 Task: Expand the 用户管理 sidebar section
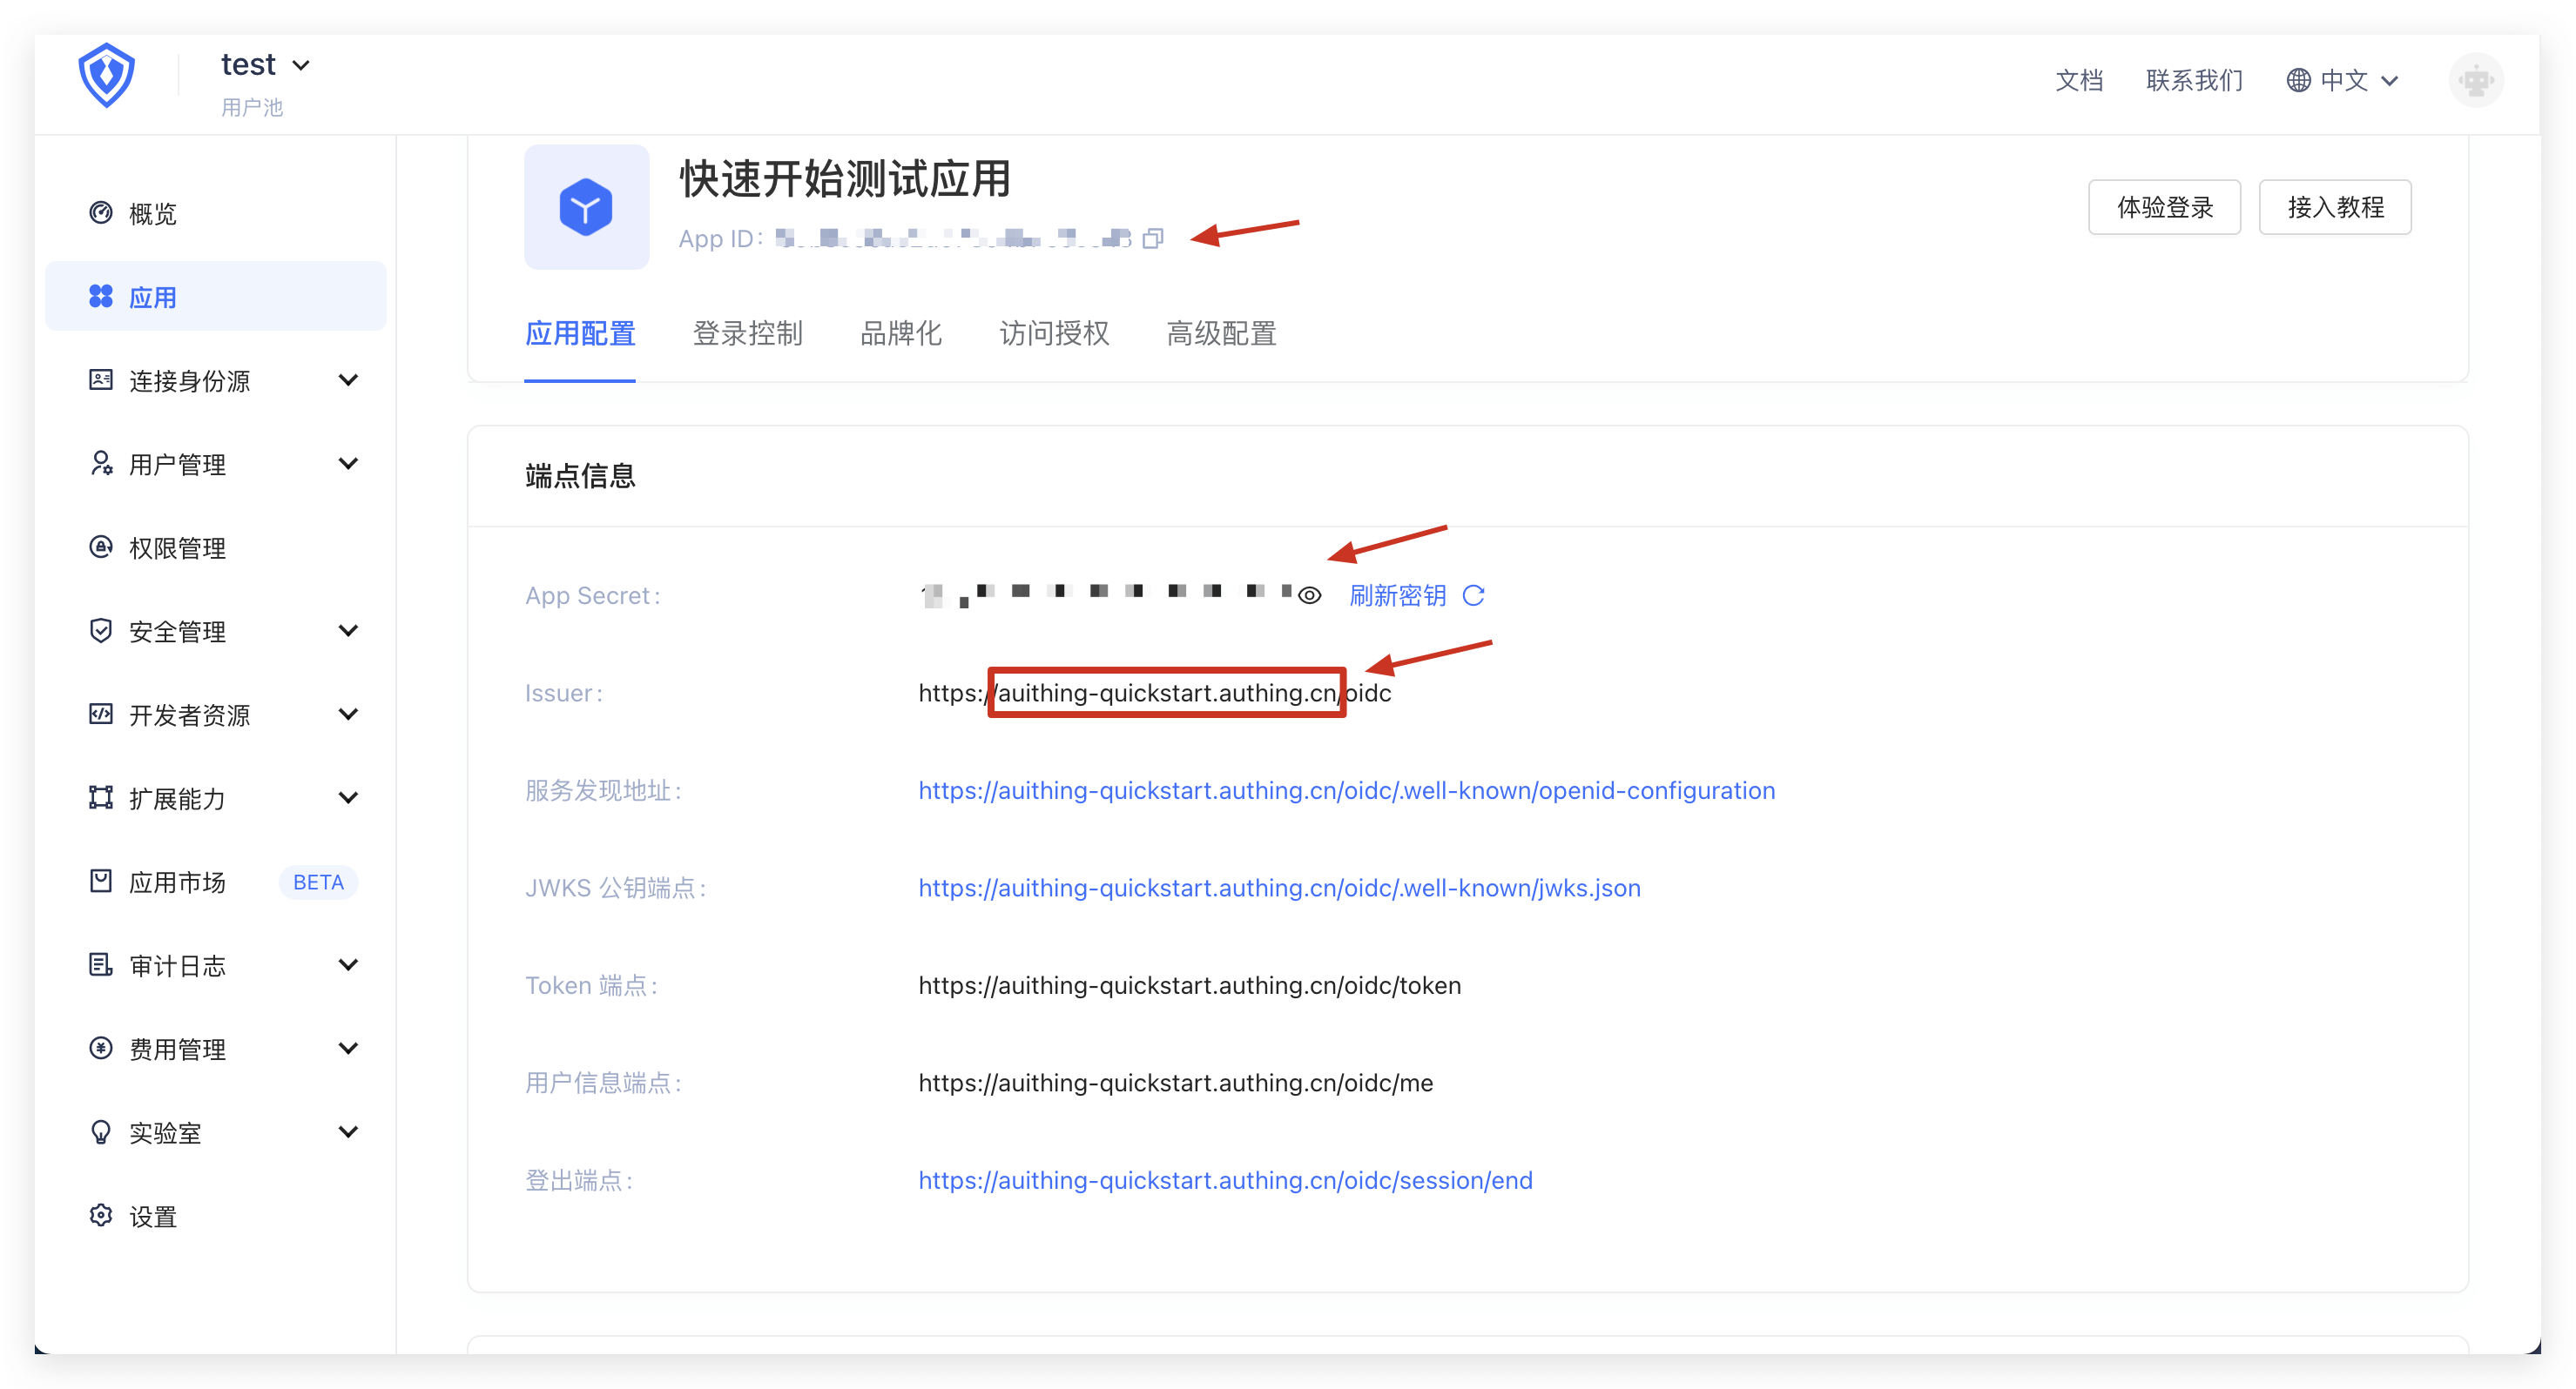(347, 464)
